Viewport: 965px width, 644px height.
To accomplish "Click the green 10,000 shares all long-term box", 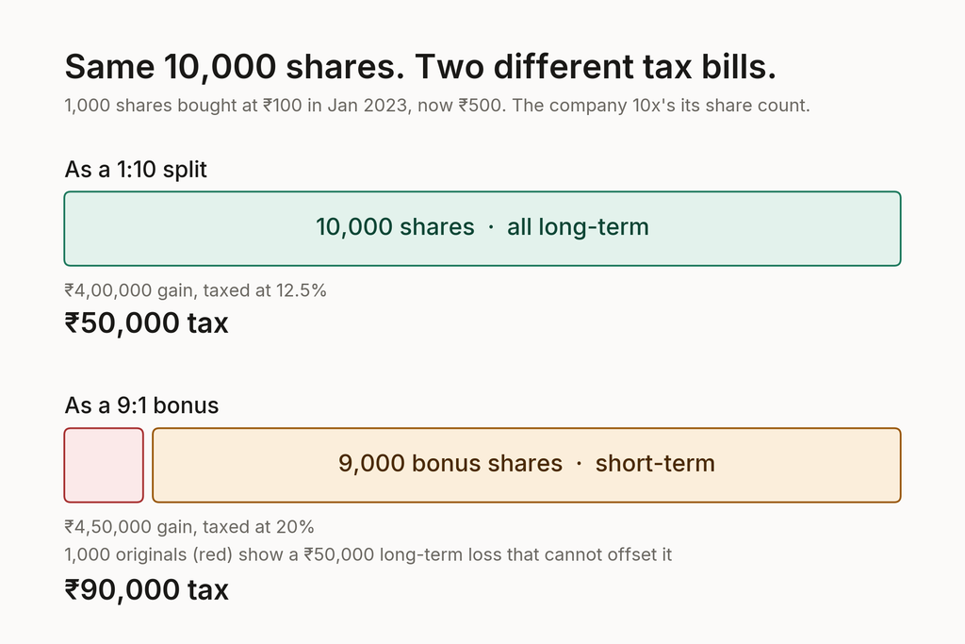I will (x=482, y=228).
